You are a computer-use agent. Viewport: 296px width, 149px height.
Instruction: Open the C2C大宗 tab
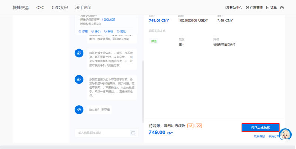tap(60, 7)
